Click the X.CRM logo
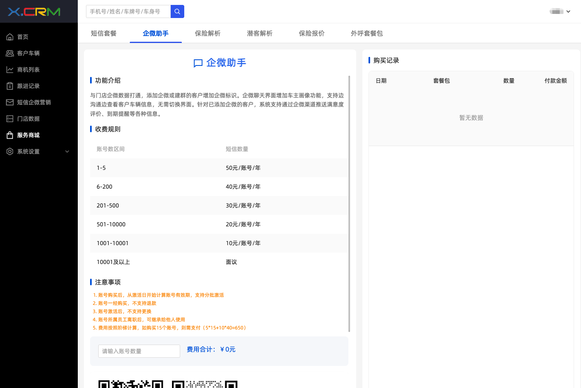Viewport: 581px width, 388px height. [x=34, y=11]
